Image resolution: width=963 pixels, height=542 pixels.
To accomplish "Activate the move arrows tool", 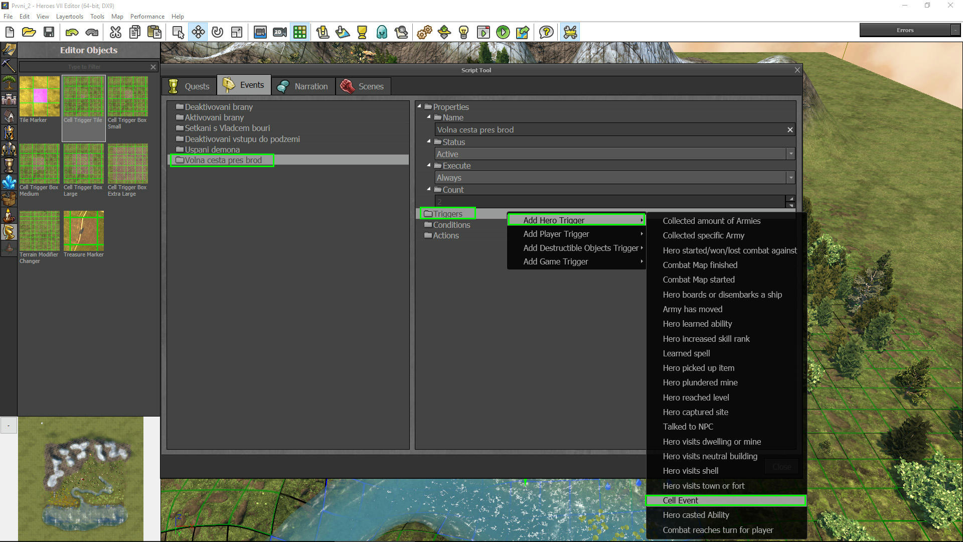I will tap(198, 32).
